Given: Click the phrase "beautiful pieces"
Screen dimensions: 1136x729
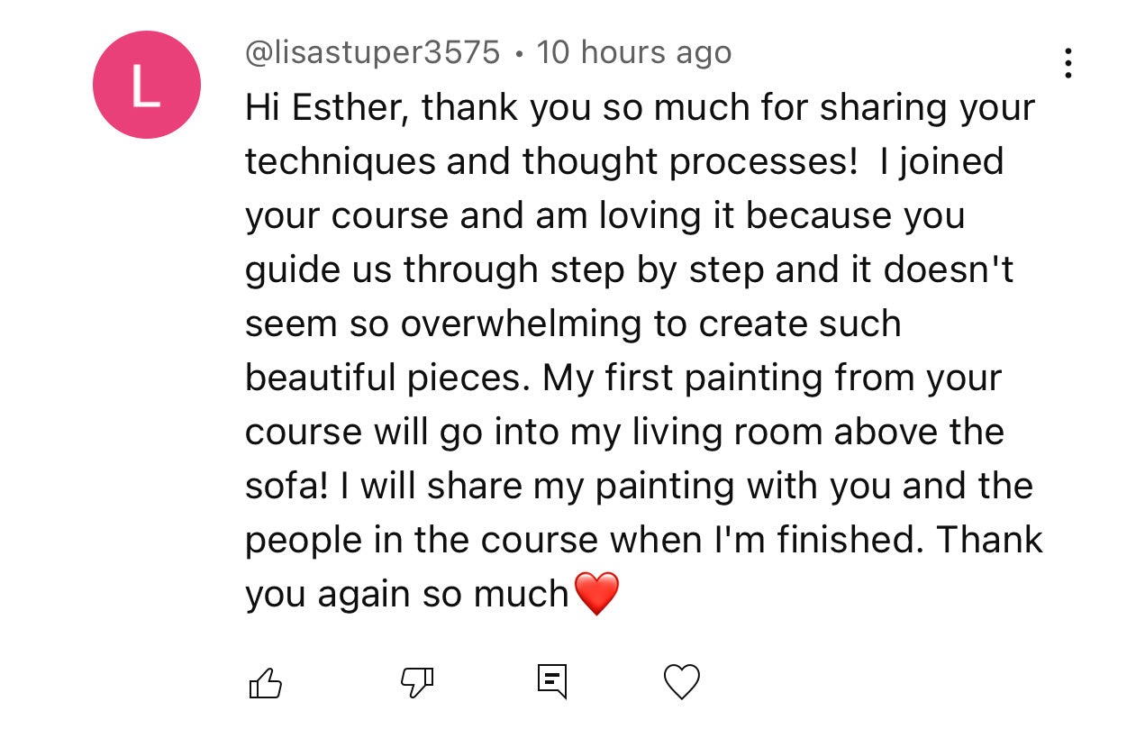Looking at the screenshot, I should click(384, 378).
